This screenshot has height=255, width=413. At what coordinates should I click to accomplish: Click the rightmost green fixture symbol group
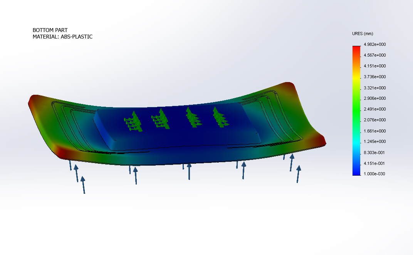221,117
